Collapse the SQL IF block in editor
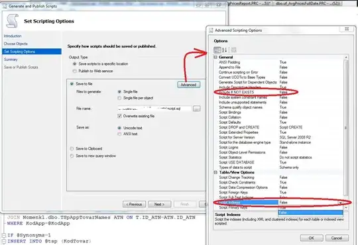Image resolution: width=358 pixels, height=245 pixels. tap(4, 235)
